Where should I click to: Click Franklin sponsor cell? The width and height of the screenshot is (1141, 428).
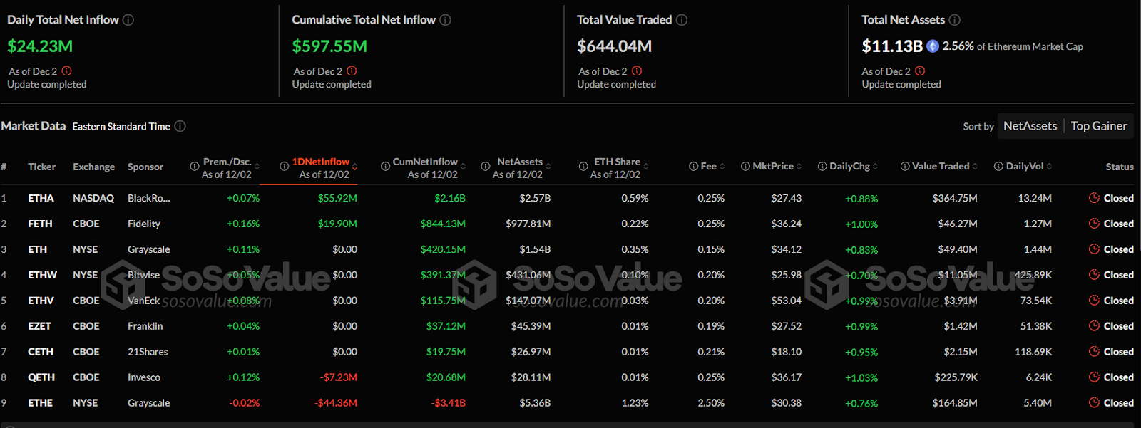click(x=145, y=326)
